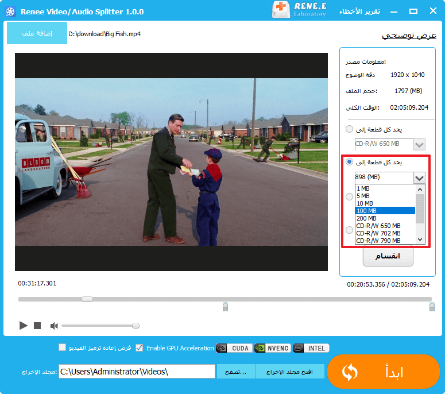Click the playback position slider handle
This screenshot has width=445, height=394.
tap(87, 299)
